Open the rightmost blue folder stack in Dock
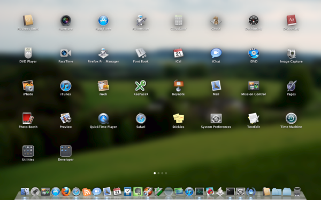321x200 pixels. [x=287, y=191]
